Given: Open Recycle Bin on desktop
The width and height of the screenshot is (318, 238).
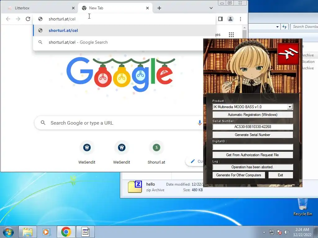Looking at the screenshot, I should coord(302,207).
